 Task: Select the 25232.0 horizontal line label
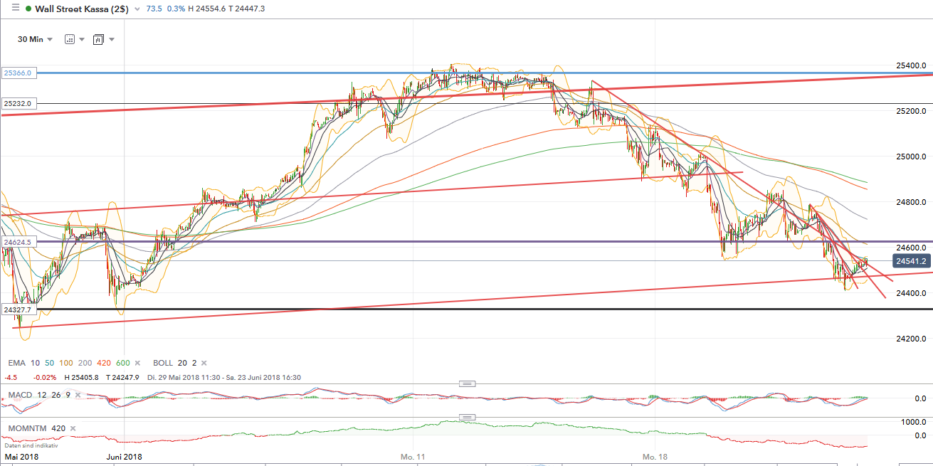tap(19, 103)
